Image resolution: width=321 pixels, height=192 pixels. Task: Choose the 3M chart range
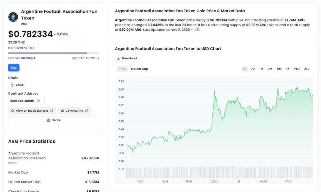[x=270, y=69]
